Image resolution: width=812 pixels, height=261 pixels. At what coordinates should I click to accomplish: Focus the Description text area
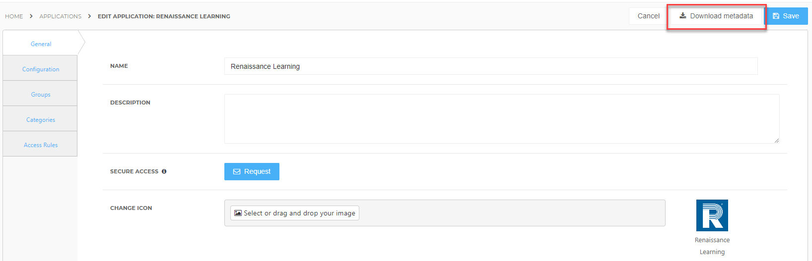(502, 119)
